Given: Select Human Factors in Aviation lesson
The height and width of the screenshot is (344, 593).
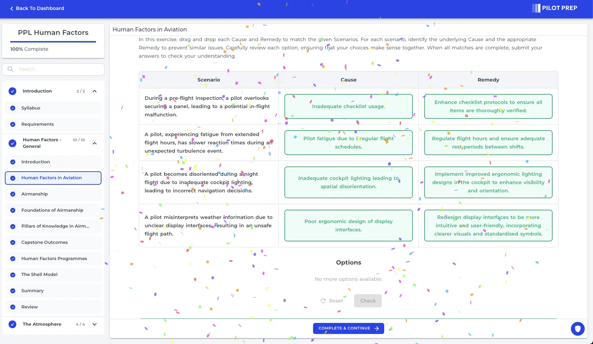Looking at the screenshot, I should coord(53,178).
